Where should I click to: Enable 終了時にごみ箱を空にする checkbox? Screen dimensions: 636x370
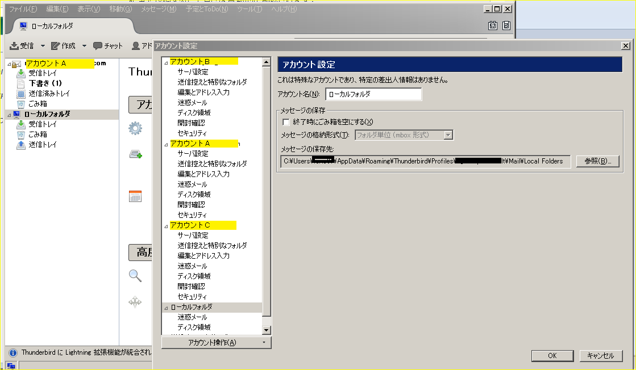pyautogui.click(x=286, y=122)
